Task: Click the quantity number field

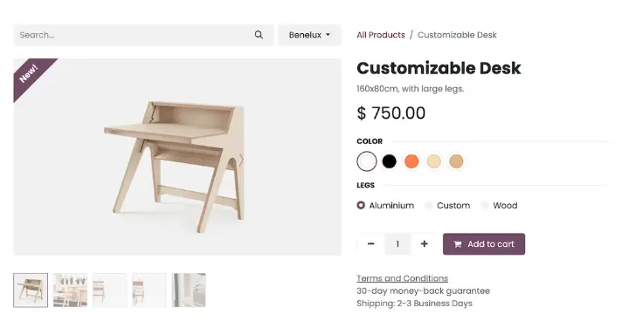Action: tap(397, 244)
